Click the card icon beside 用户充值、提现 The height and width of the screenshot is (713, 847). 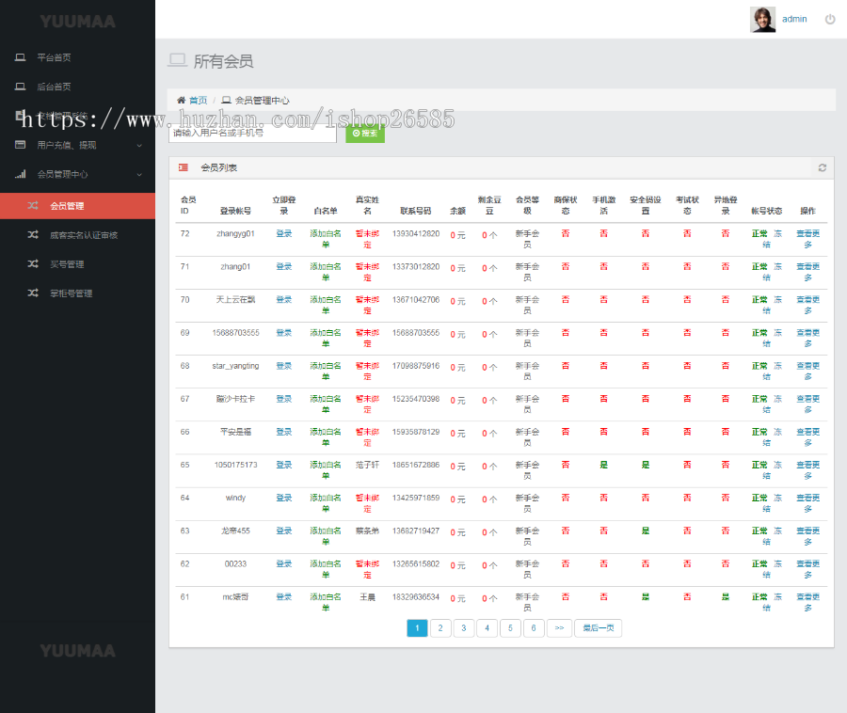[20, 145]
